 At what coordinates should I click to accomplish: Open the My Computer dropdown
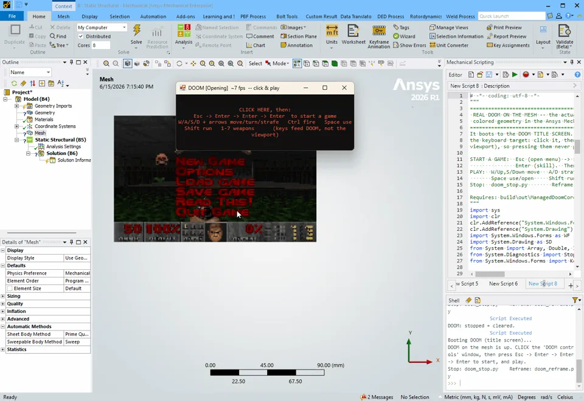124,27
